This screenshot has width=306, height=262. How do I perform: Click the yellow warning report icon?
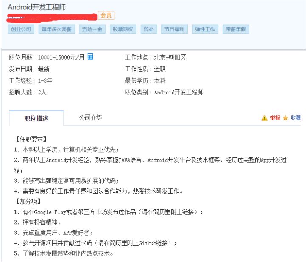pos(264,118)
